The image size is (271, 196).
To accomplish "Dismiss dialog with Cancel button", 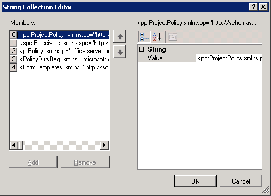I will point(241,181).
